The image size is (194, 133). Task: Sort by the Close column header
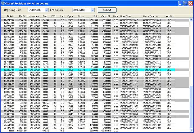81,16
